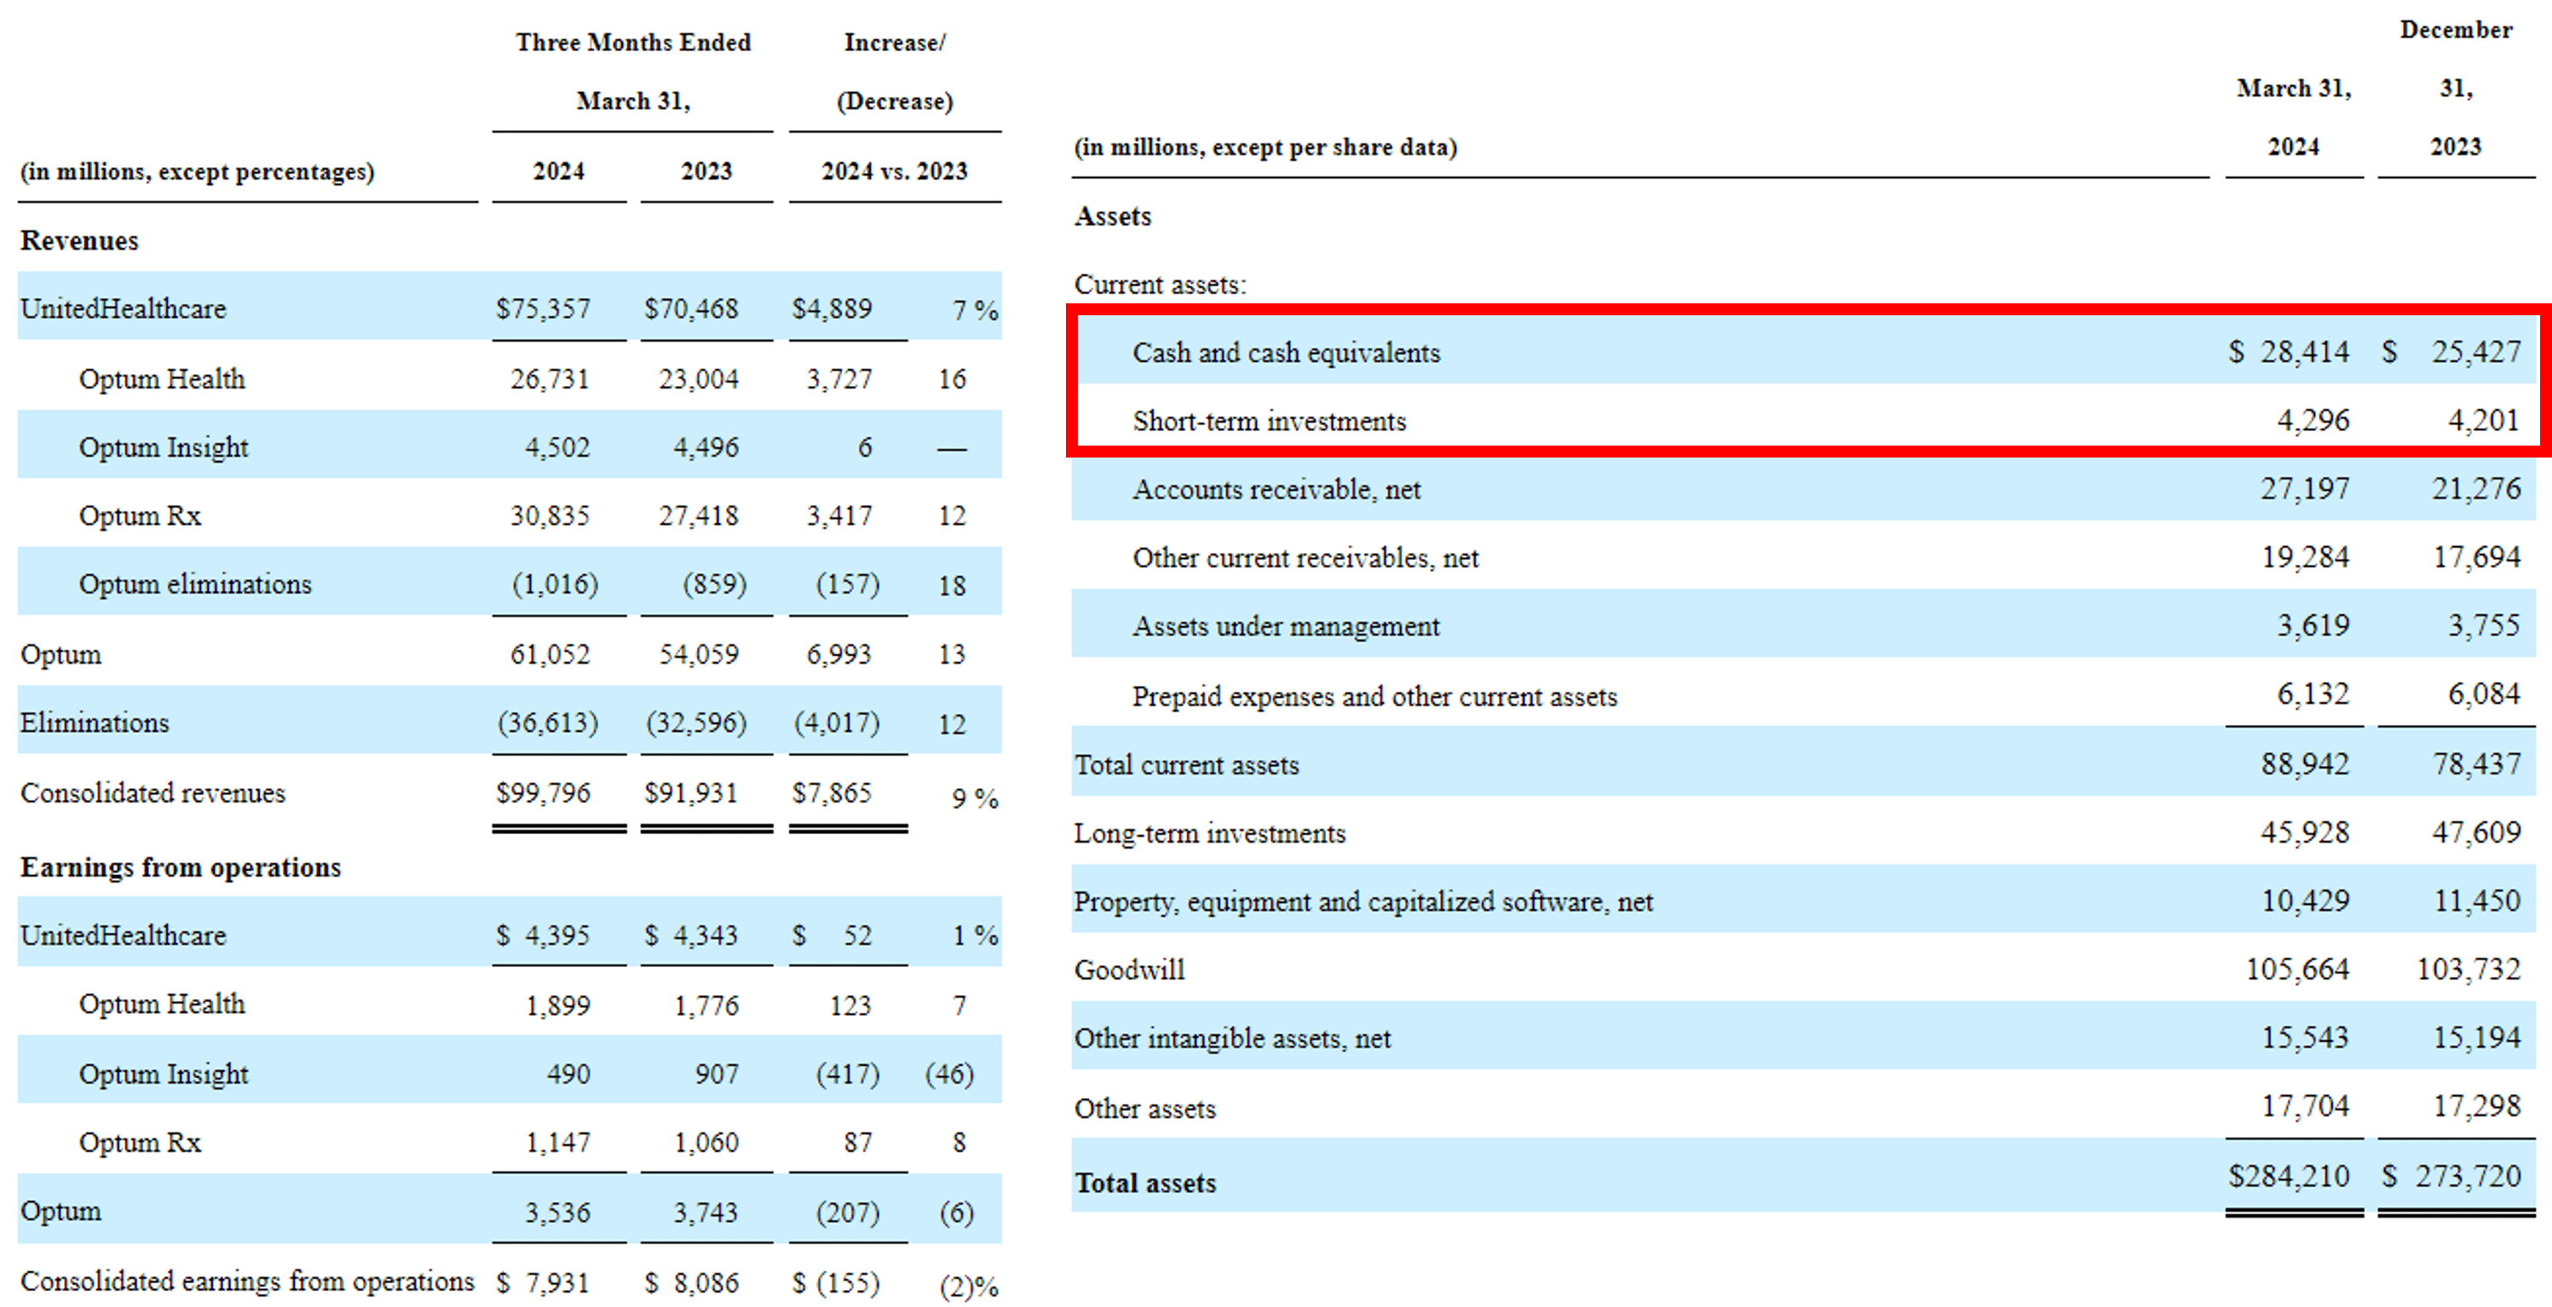Select Optum earnings 3,536

point(558,1212)
